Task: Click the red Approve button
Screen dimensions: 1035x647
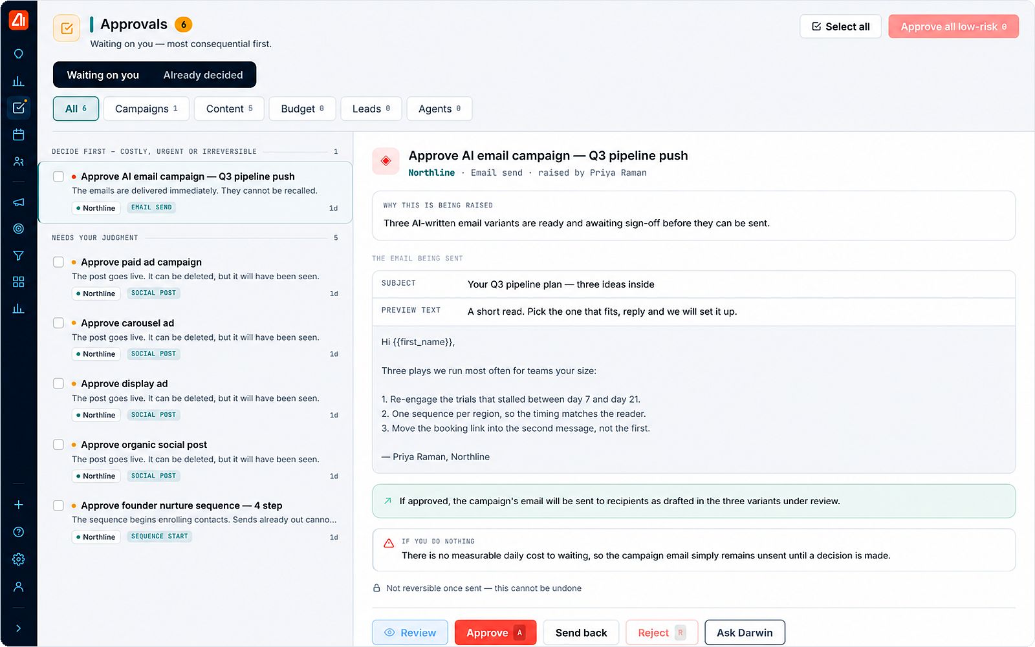Action: coord(496,633)
